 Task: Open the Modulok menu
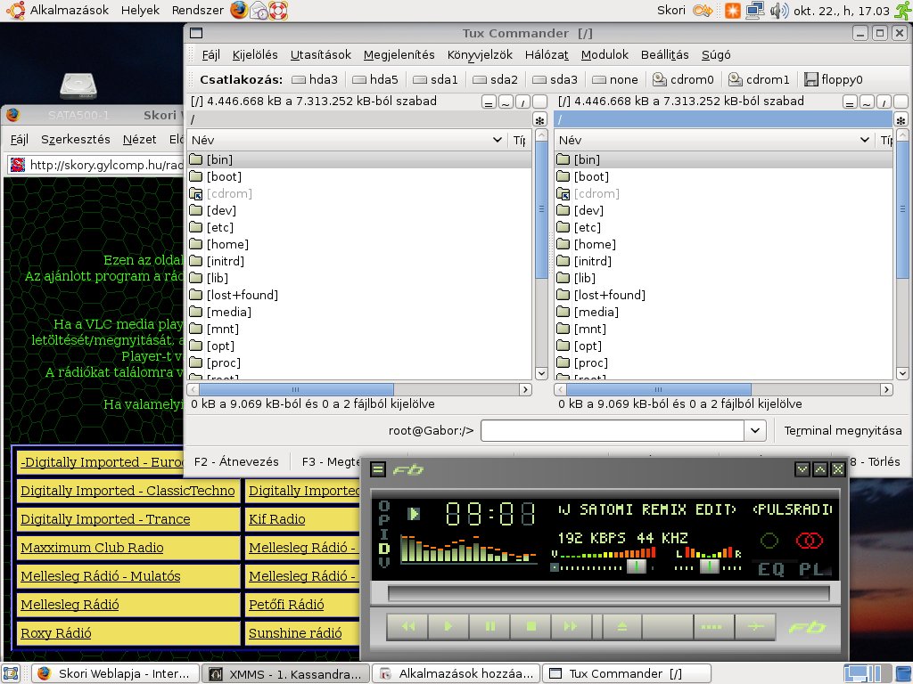(605, 54)
